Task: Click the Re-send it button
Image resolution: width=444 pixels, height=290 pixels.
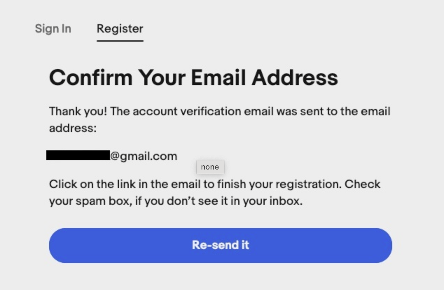Action: tap(221, 245)
